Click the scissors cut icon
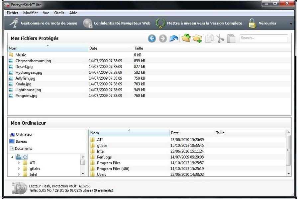This screenshot has height=199, width=299. coord(220,38)
